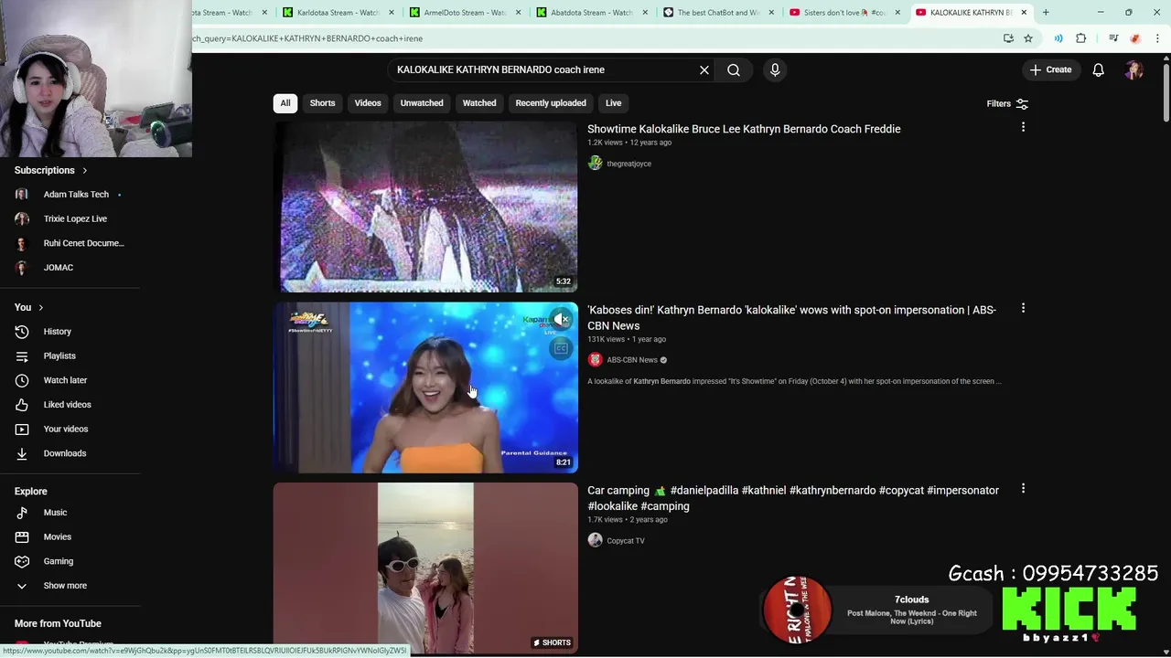The image size is (1171, 658).
Task: Open Chrome three-dot menu
Action: click(1158, 38)
